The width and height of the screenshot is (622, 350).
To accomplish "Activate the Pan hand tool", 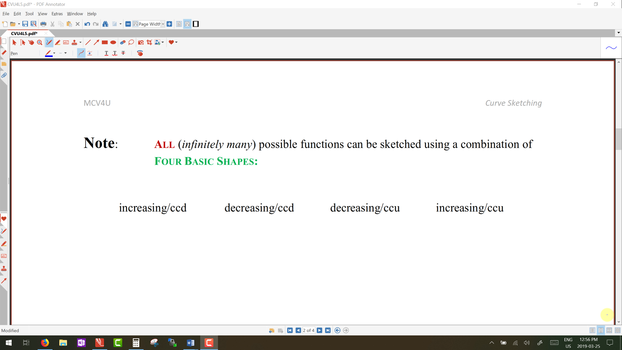I will (x=31, y=42).
